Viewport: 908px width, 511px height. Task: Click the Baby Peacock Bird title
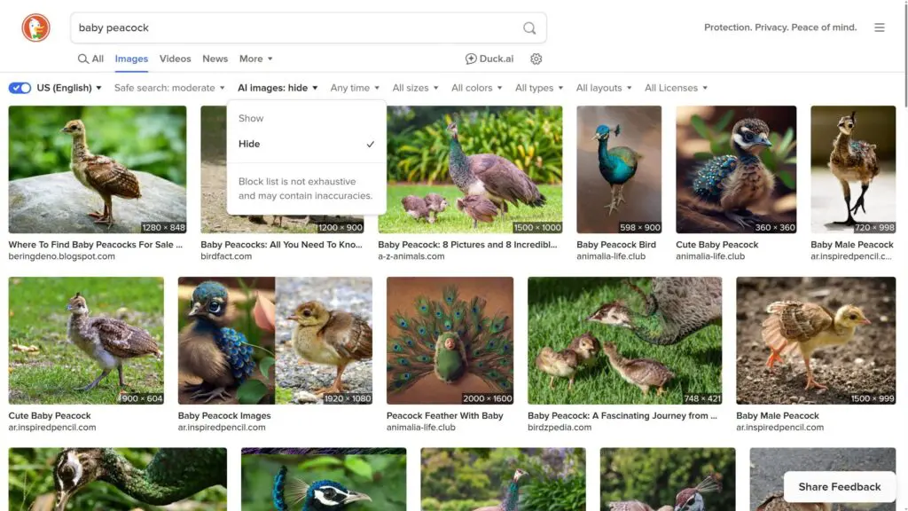tap(616, 245)
